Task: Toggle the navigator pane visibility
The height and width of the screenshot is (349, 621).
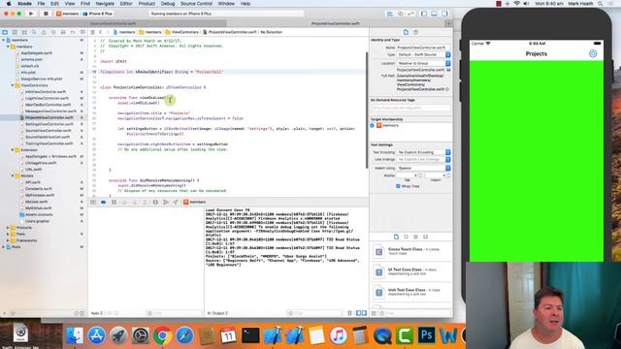Action: point(424,14)
